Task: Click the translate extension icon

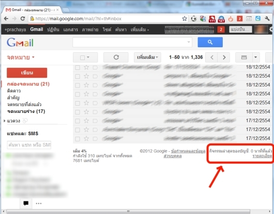Action: coord(203,19)
